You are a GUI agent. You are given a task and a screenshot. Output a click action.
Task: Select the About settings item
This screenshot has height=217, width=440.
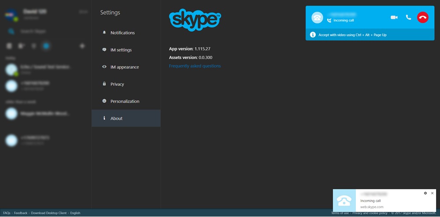coord(126,118)
